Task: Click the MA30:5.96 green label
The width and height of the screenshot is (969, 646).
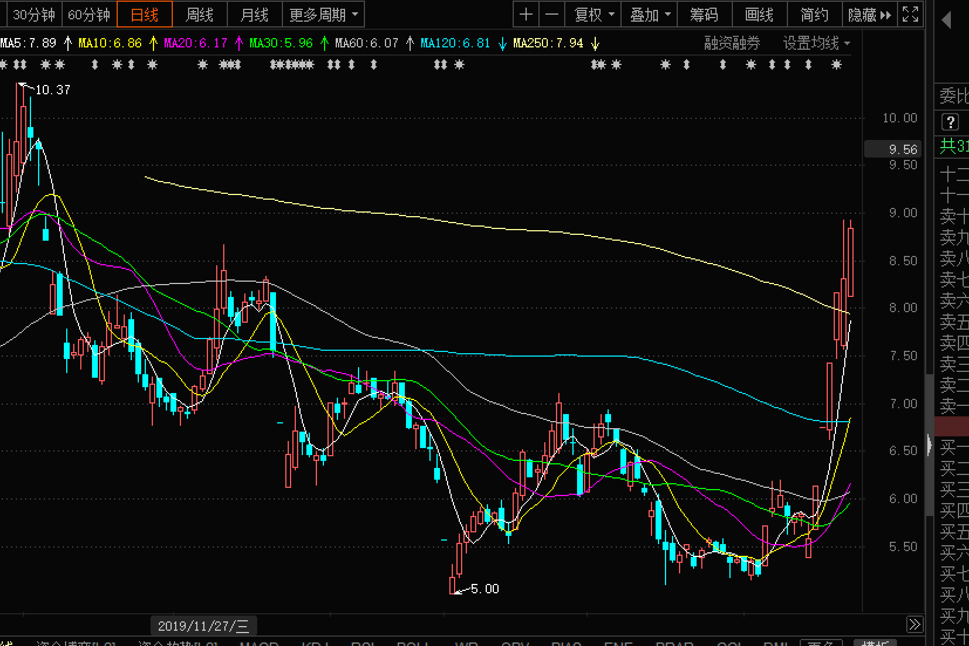Action: click(x=281, y=43)
